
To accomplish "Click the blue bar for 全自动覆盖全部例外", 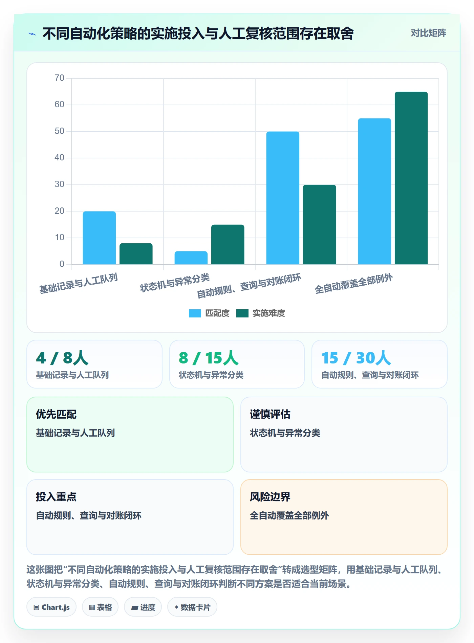I will 374,191.
